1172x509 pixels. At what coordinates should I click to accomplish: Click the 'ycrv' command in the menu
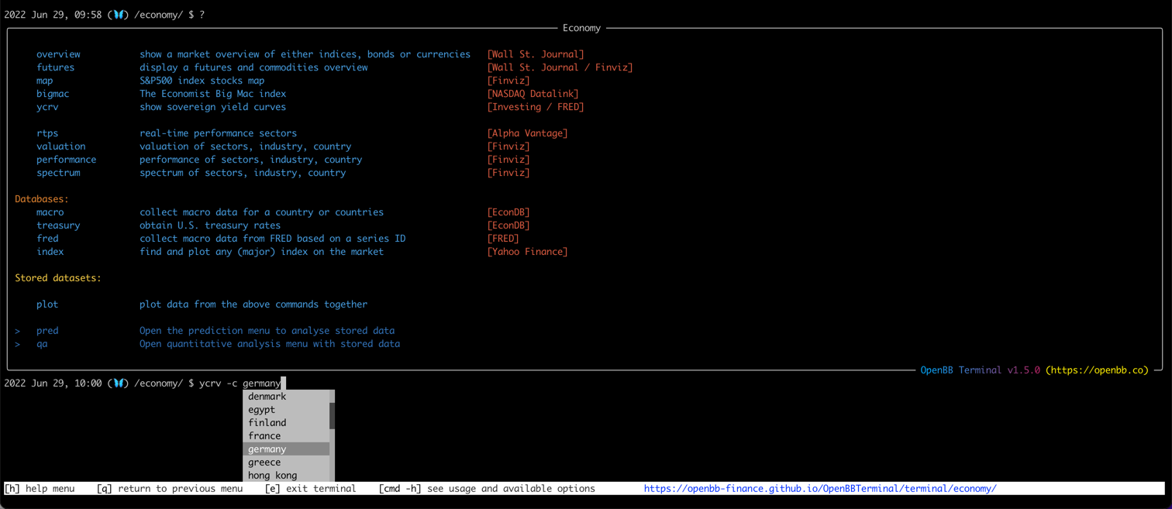47,107
